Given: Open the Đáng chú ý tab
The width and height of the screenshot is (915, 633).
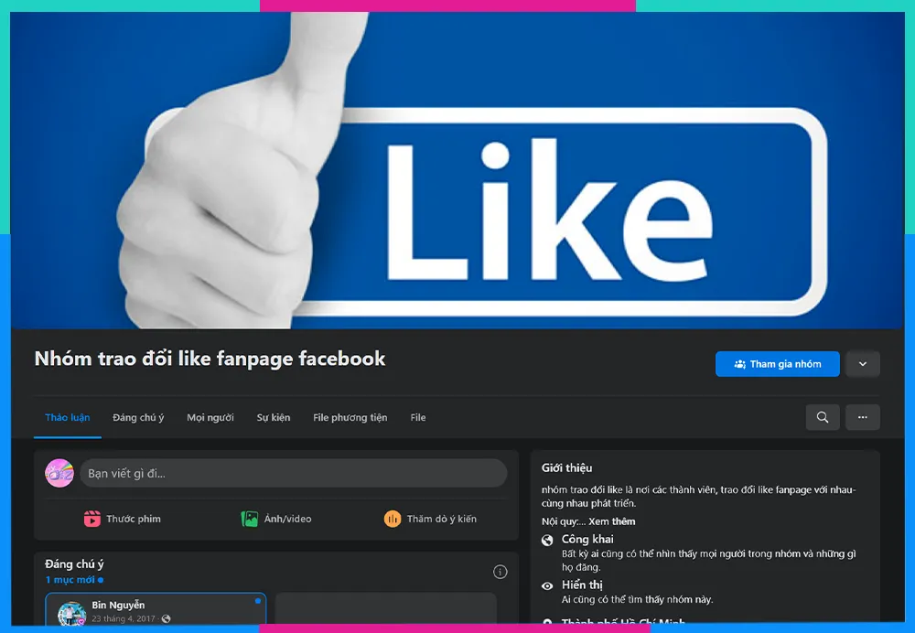Looking at the screenshot, I should pyautogui.click(x=138, y=418).
